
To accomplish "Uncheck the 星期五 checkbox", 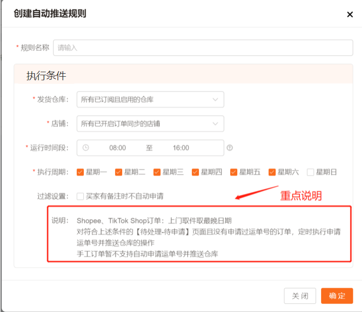I will (234, 172).
